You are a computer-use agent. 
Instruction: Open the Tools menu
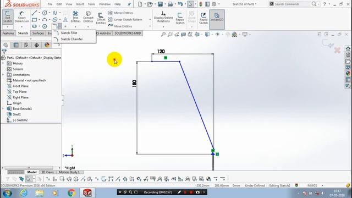[91, 4]
